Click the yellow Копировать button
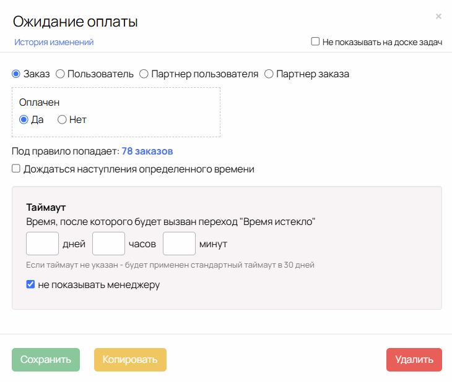Screen dimensions: 452x382 [130, 360]
